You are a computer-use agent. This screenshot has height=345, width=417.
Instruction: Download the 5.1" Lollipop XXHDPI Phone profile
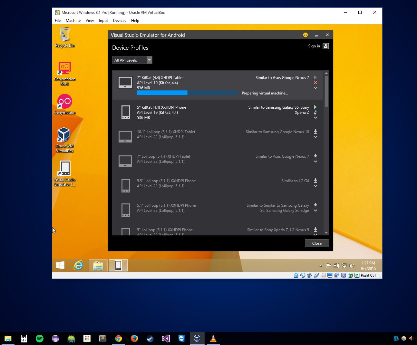point(315,205)
